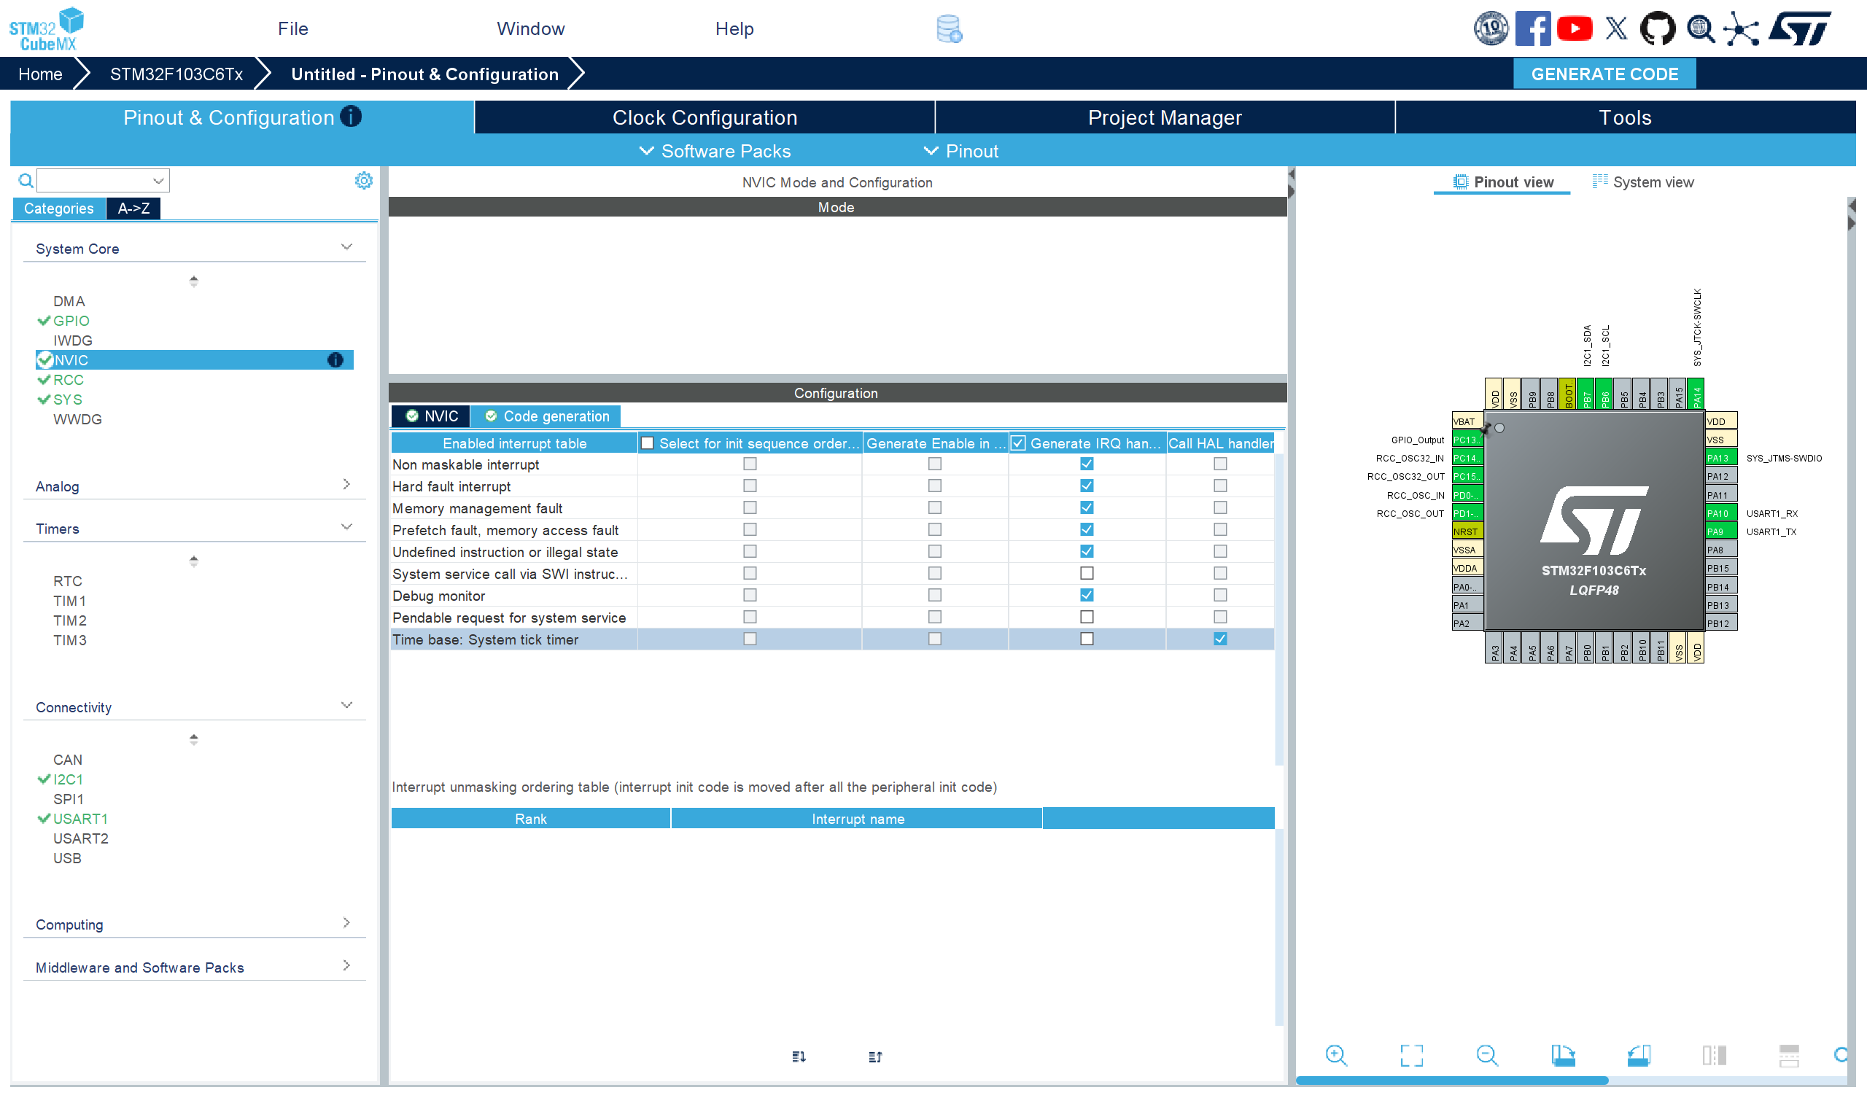Expand the Analog category

pos(346,484)
